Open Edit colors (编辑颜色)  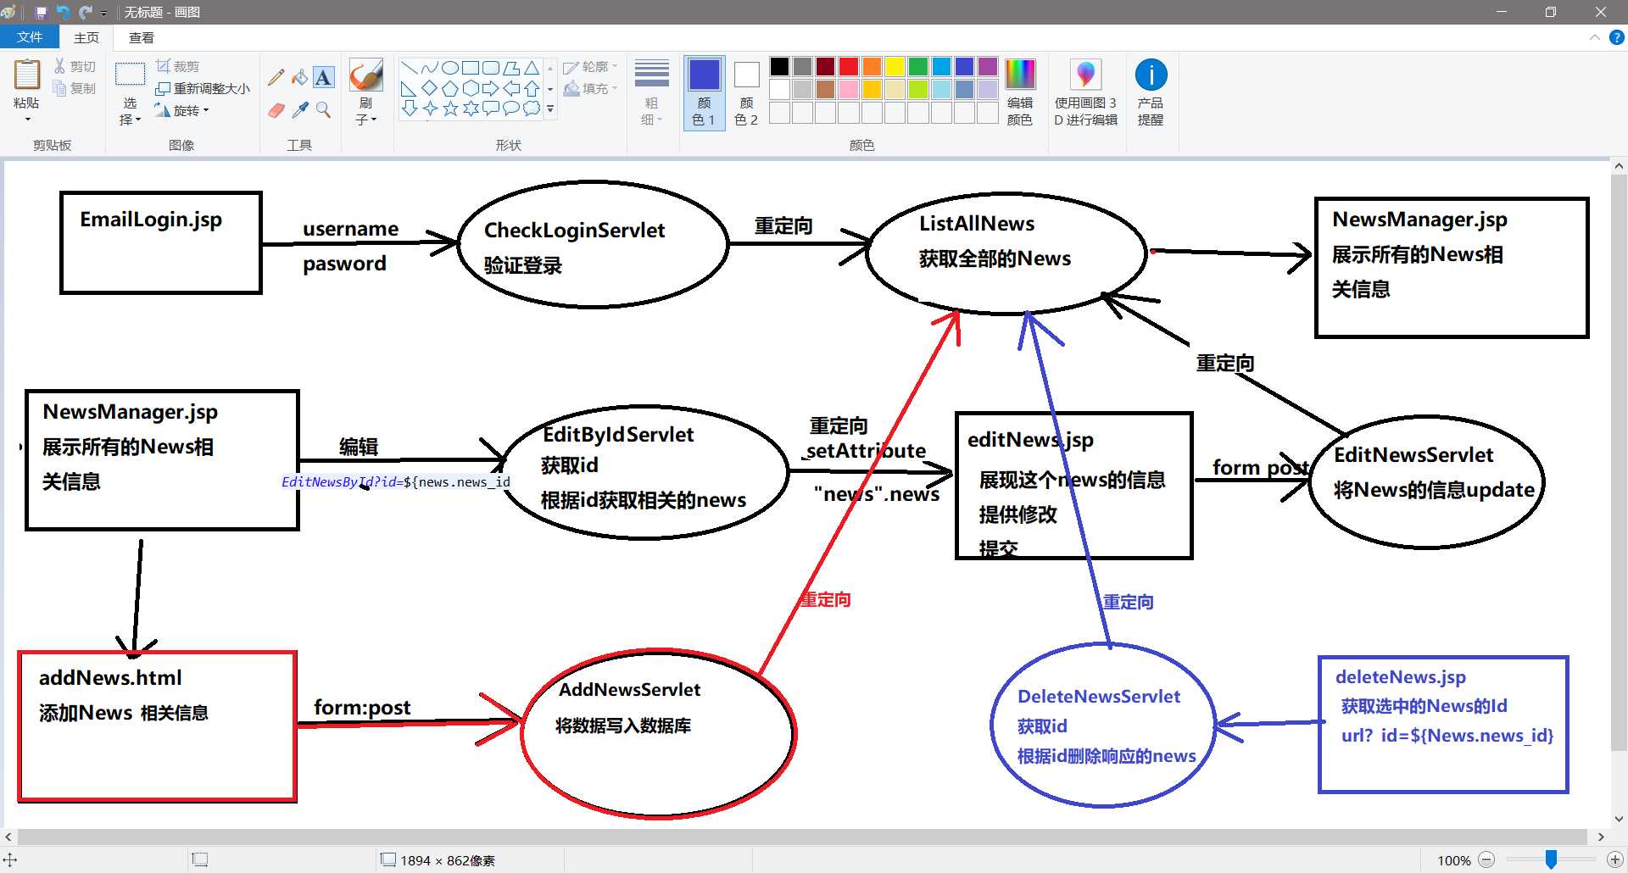(x=1020, y=92)
